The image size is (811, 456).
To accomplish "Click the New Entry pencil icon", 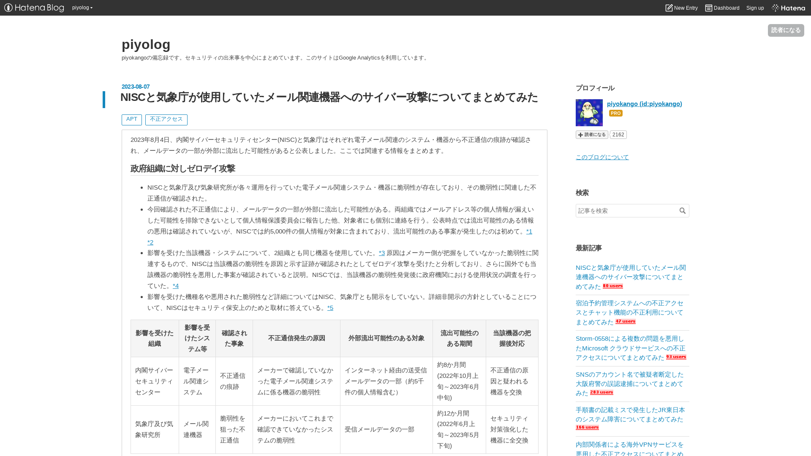I will (669, 8).
